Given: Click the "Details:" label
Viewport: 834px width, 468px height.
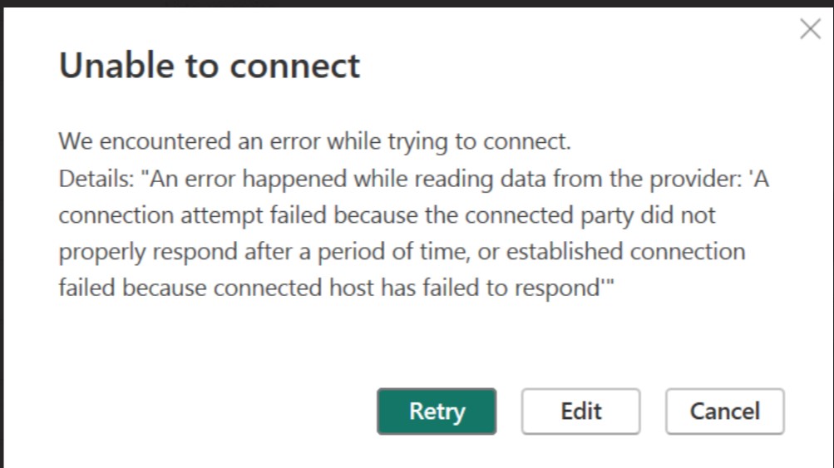Looking at the screenshot, I should 88,179.
